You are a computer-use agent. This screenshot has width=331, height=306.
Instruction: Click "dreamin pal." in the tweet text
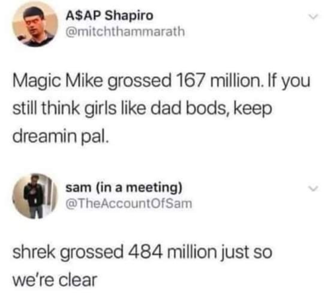61,137
